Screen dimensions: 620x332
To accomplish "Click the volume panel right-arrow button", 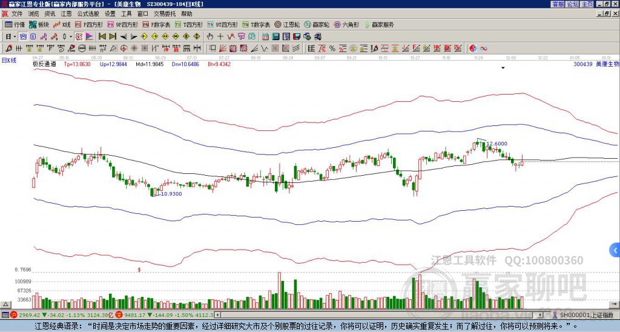I will 615,304.
